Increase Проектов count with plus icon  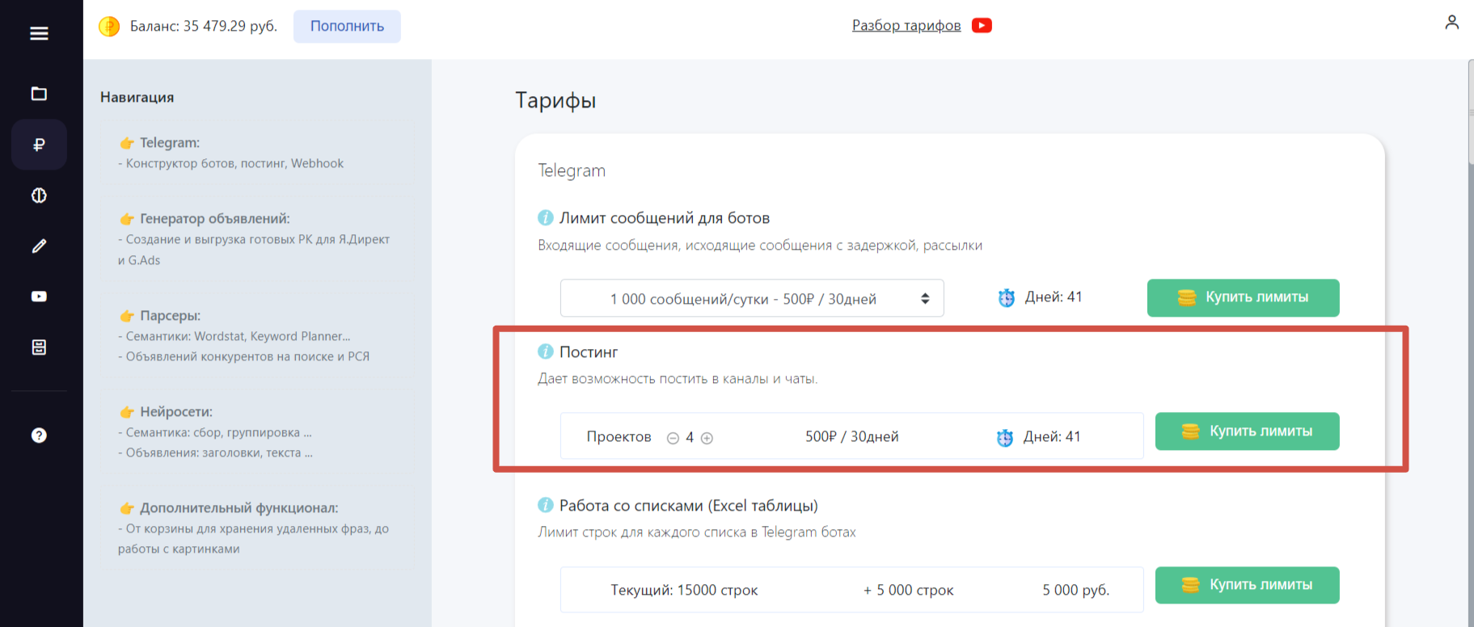707,438
